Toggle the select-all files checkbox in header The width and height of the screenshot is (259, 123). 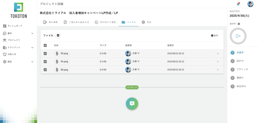(45, 45)
